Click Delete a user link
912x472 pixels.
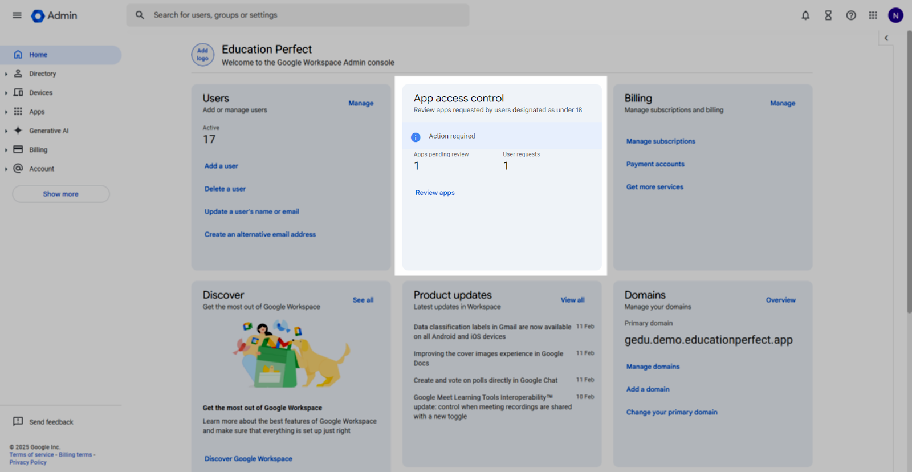(225, 189)
